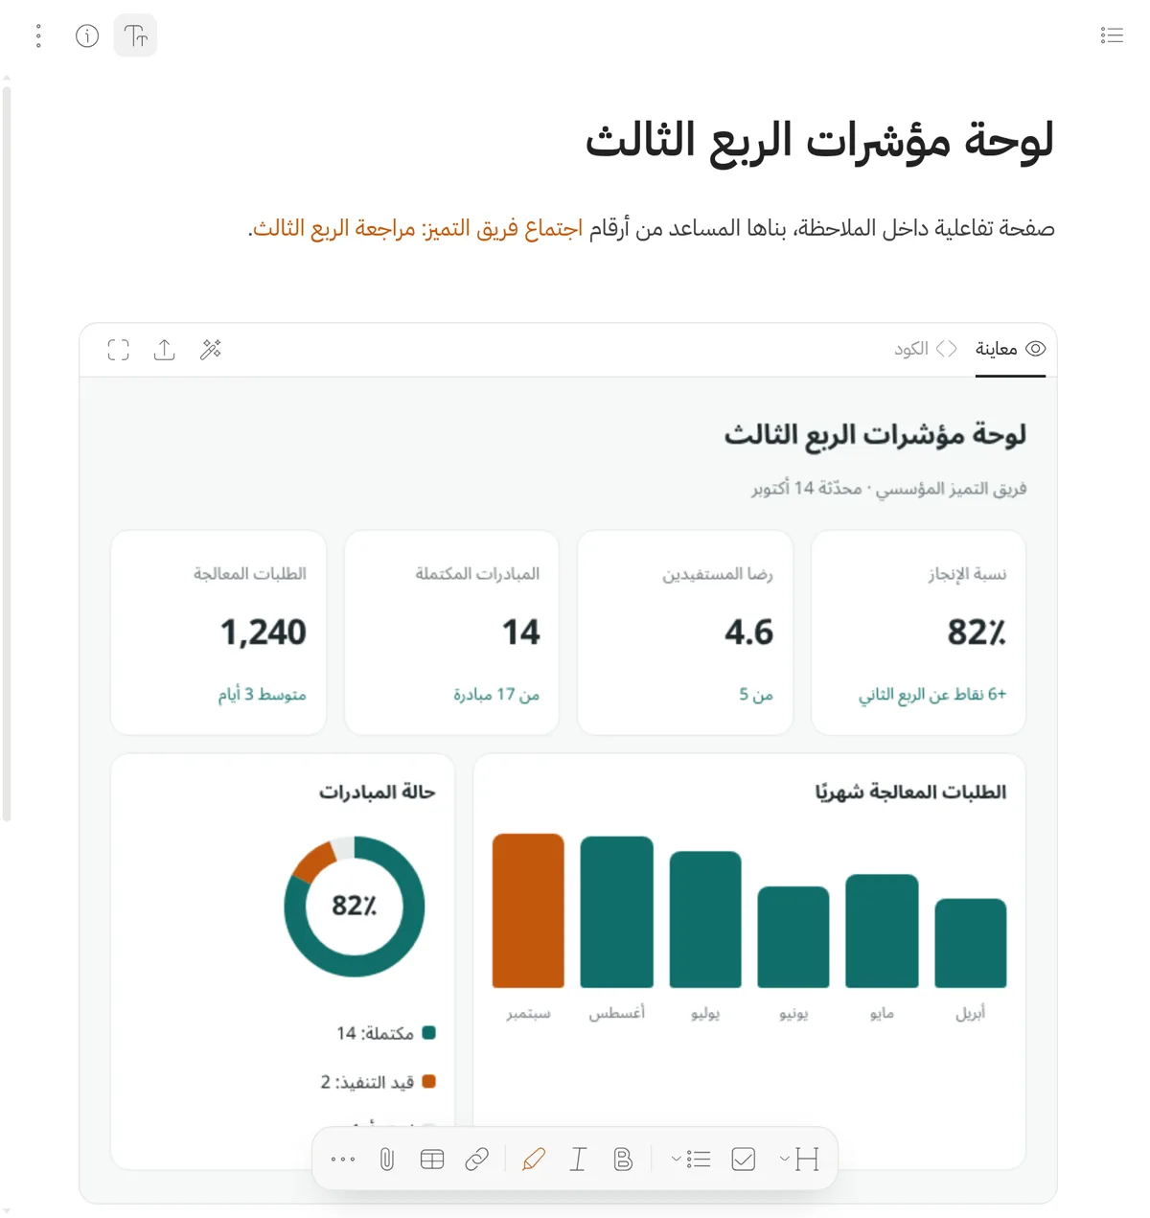Click the مايو bar in the chart
The height and width of the screenshot is (1218, 1150).
pyautogui.click(x=882, y=931)
